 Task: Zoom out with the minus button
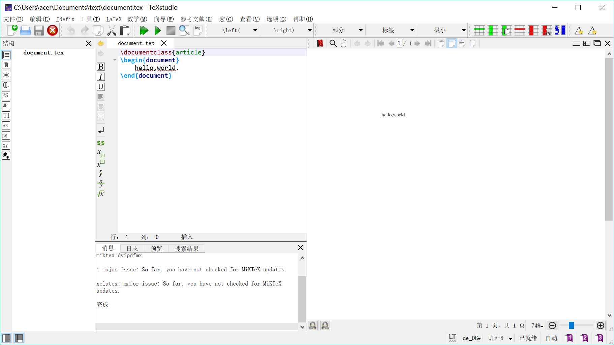552,325
